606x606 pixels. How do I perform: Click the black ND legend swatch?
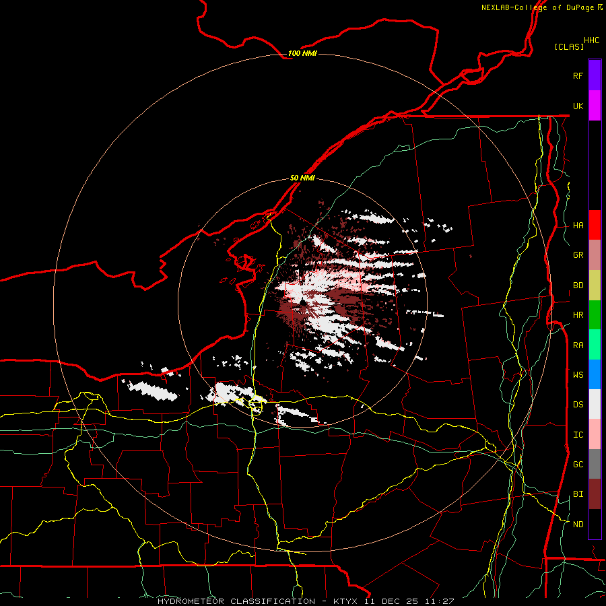(x=595, y=524)
